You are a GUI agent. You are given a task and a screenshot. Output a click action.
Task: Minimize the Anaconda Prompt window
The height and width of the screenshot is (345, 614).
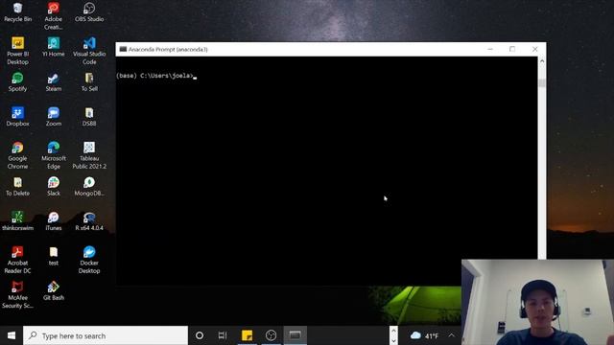coord(490,49)
